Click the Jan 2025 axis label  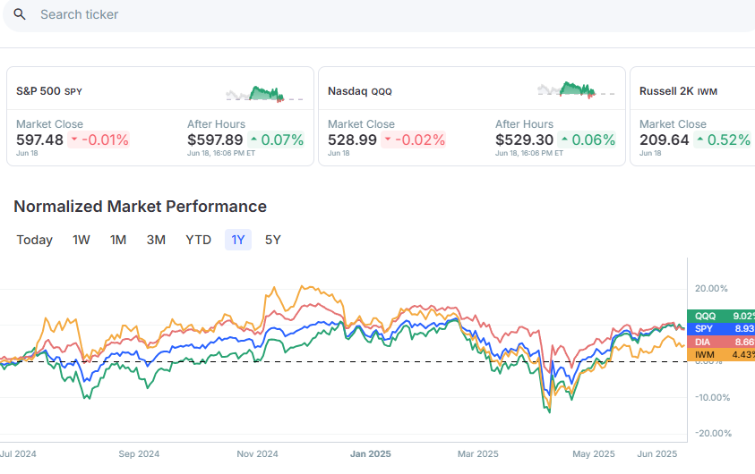click(x=370, y=453)
